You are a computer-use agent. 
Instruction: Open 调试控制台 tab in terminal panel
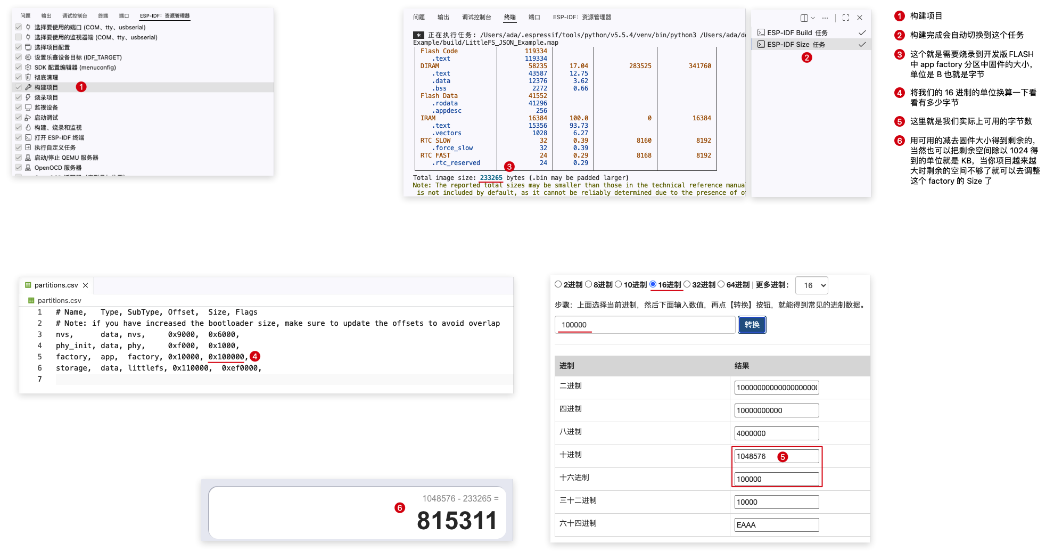click(476, 17)
